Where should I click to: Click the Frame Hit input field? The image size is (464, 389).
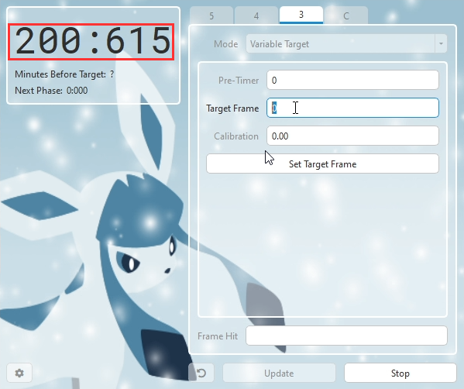346,336
